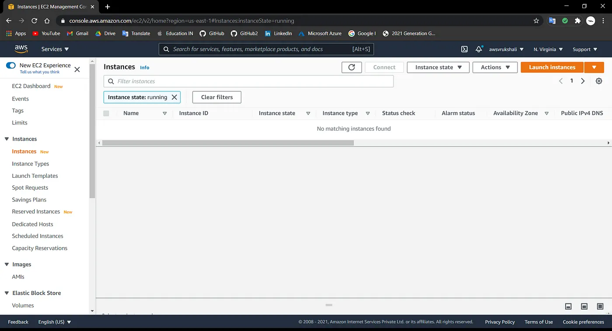The height and width of the screenshot is (331, 612).
Task: Open the Services menu
Action: (55, 49)
